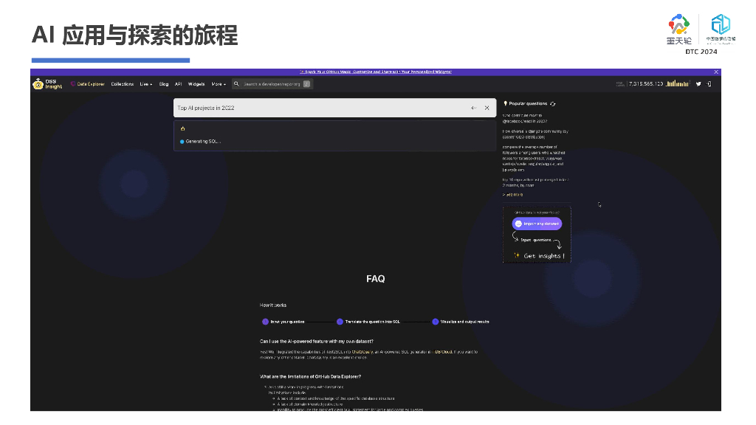Click the search magnifier icon in navbar
The image size is (756, 425).
tap(236, 83)
